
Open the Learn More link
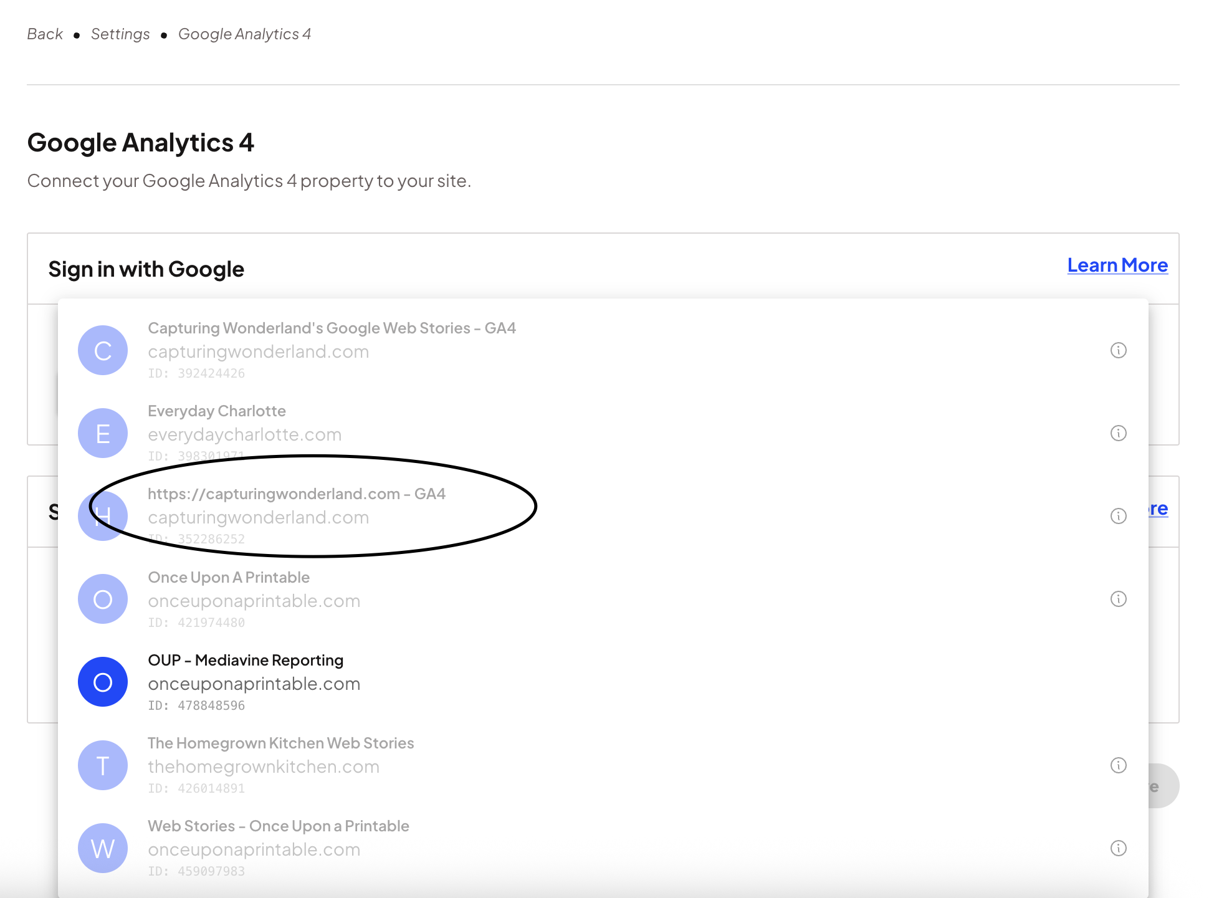[1117, 265]
